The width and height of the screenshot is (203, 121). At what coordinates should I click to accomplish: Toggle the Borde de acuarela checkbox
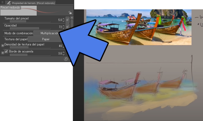point(7,52)
